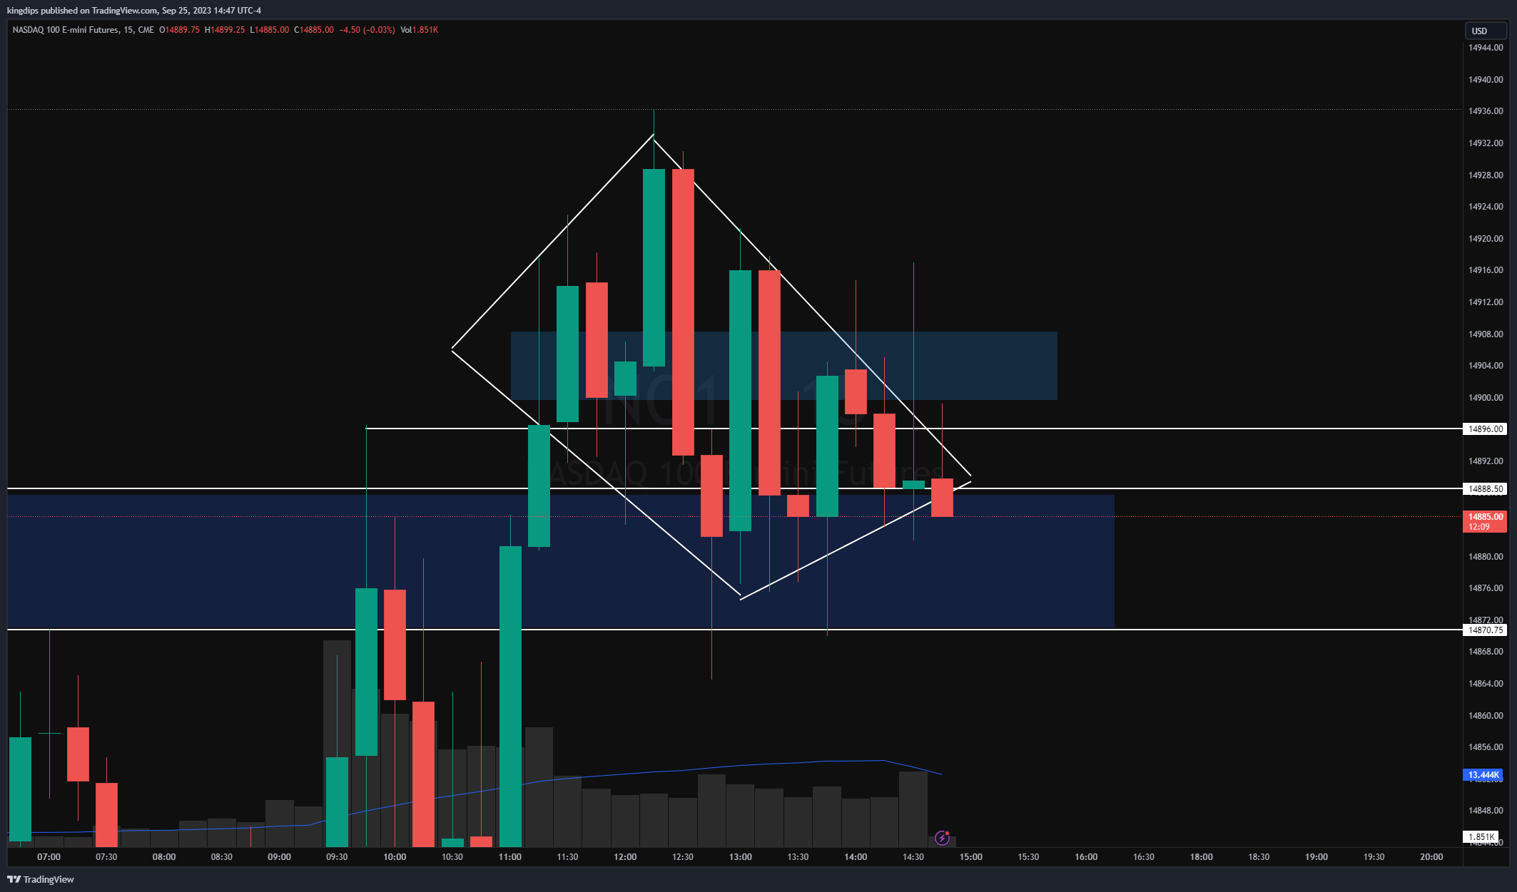Select the 14896.00 horizontal line price label
This screenshot has width=1517, height=892.
[1485, 429]
